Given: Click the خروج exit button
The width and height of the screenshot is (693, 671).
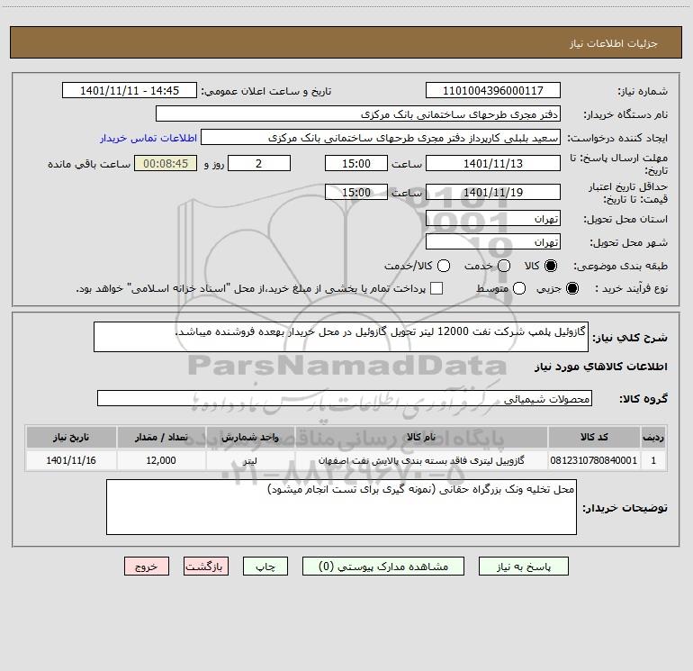Looking at the screenshot, I should 147,567.
